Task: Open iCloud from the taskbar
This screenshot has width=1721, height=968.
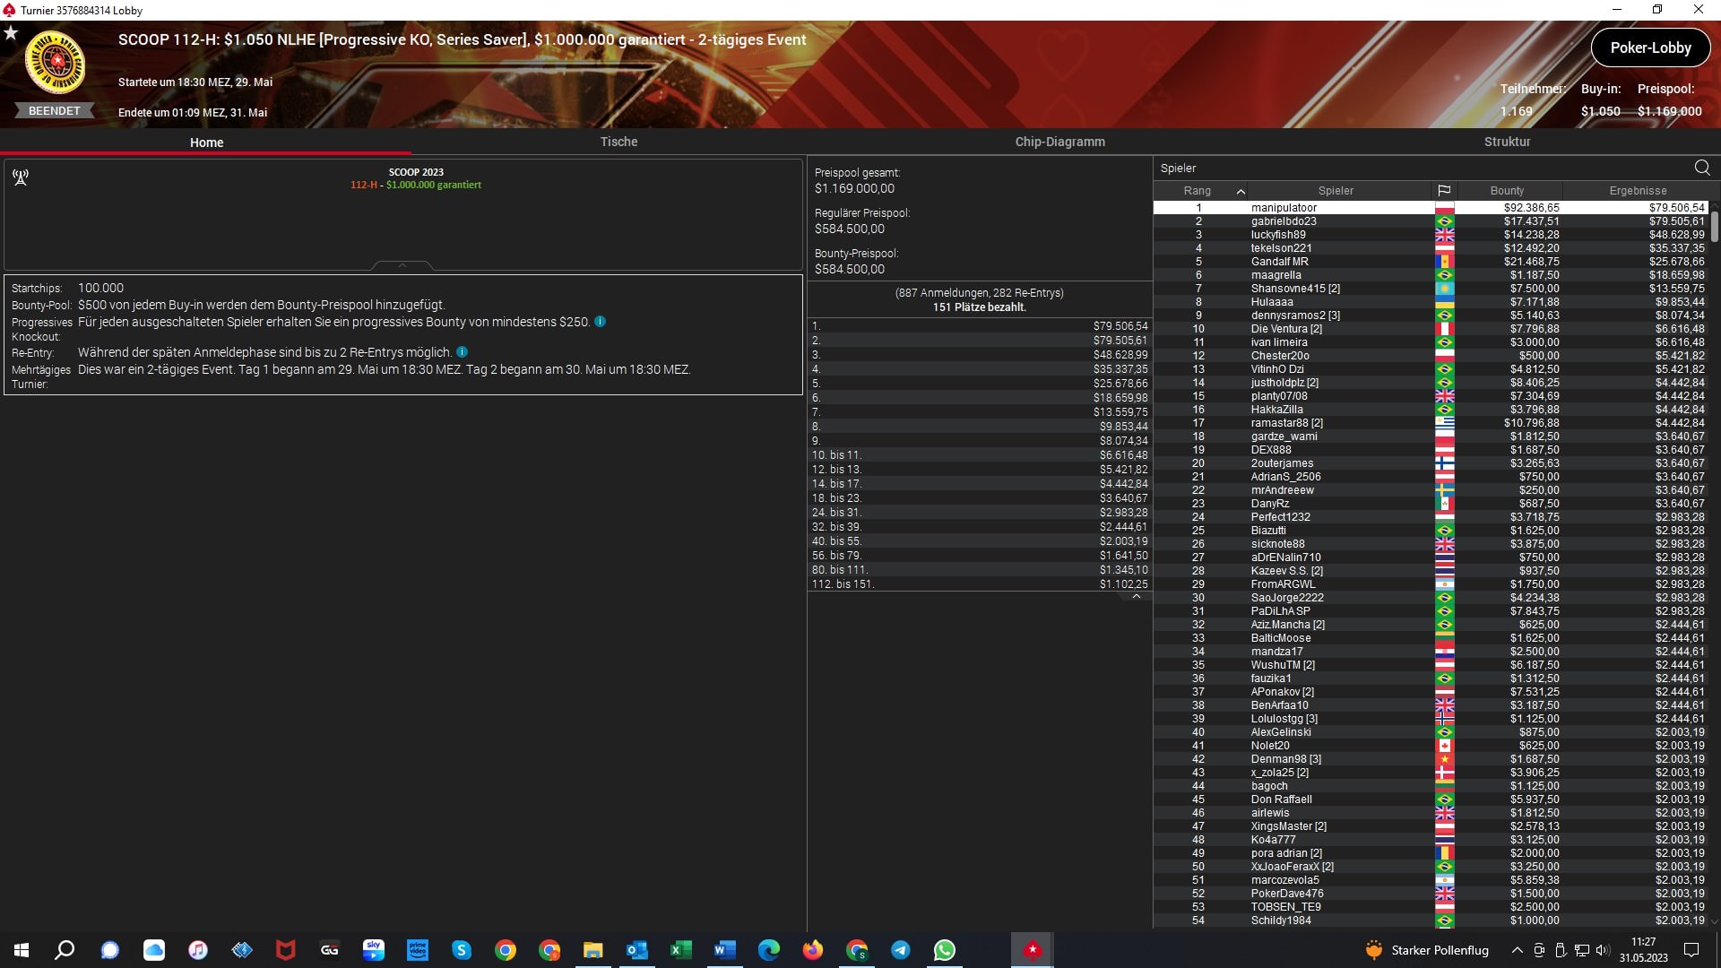Action: point(154,950)
